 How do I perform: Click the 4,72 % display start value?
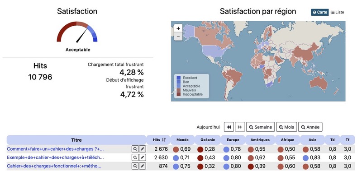[132, 94]
